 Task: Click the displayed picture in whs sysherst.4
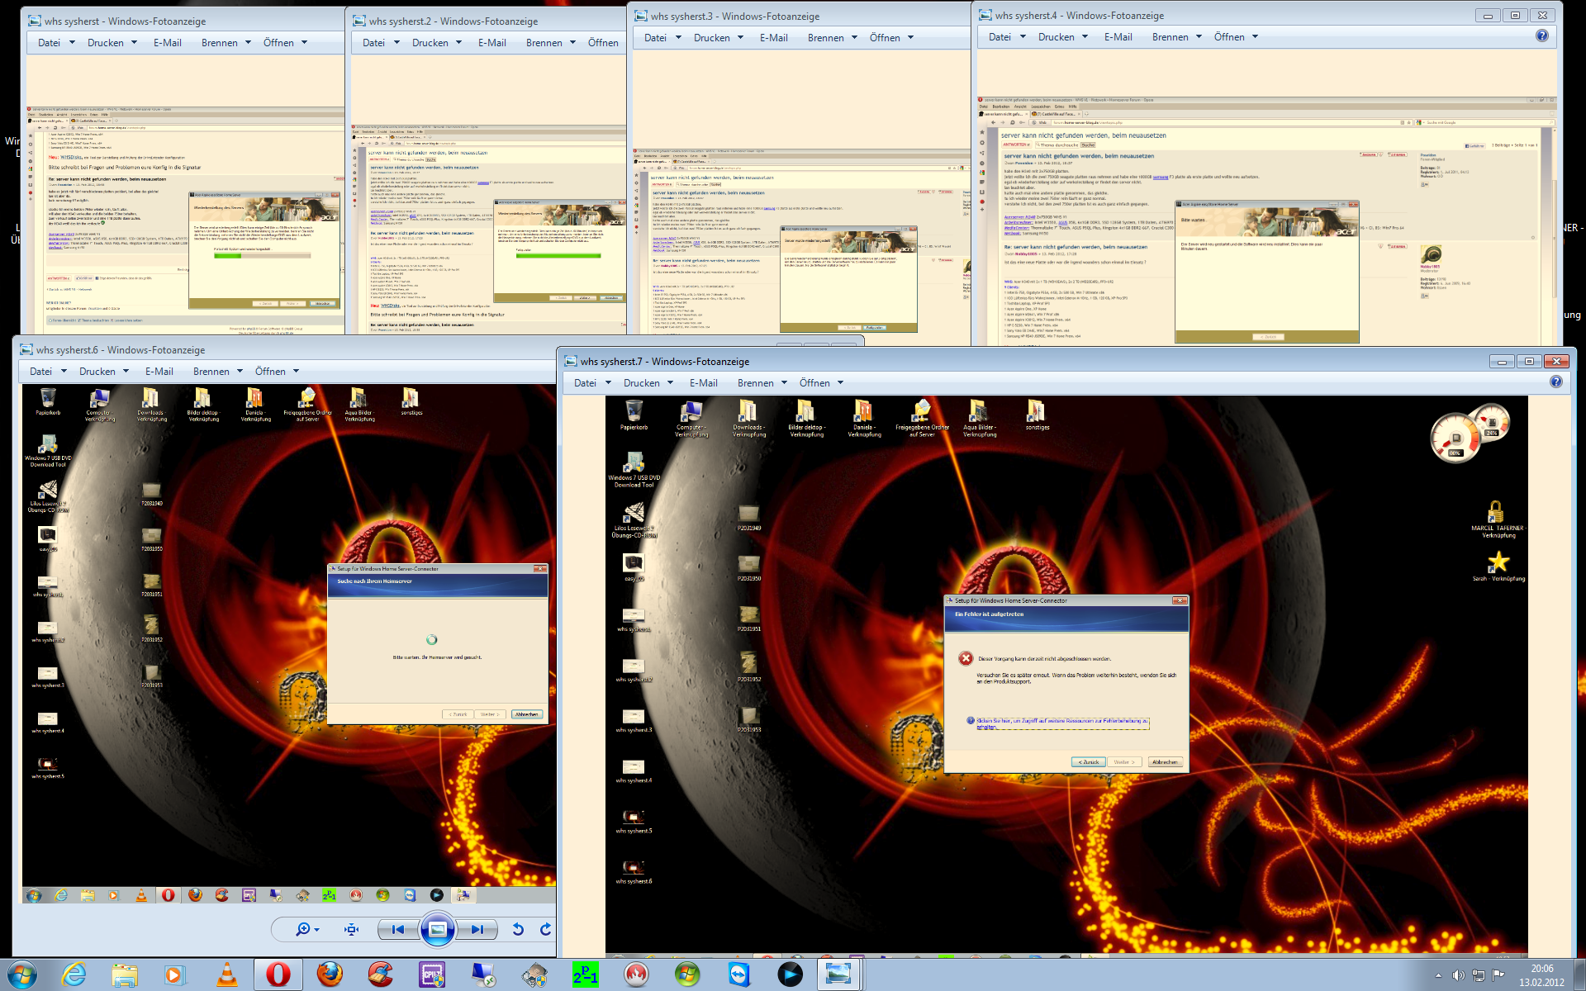pyautogui.click(x=1266, y=220)
